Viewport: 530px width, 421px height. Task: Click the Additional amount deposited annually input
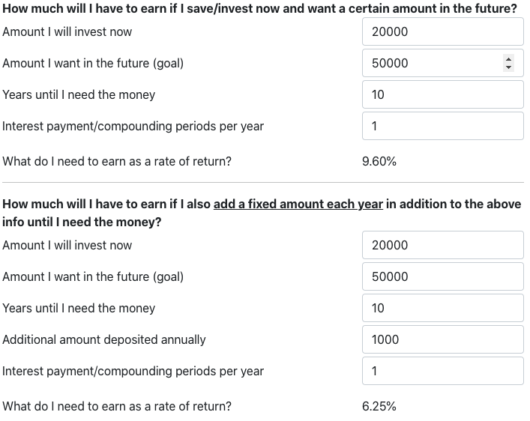pos(443,339)
